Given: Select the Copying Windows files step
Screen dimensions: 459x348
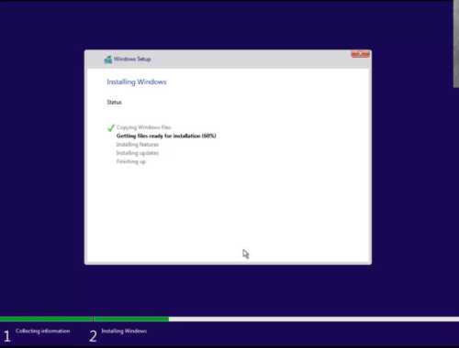Looking at the screenshot, I should tap(143, 127).
